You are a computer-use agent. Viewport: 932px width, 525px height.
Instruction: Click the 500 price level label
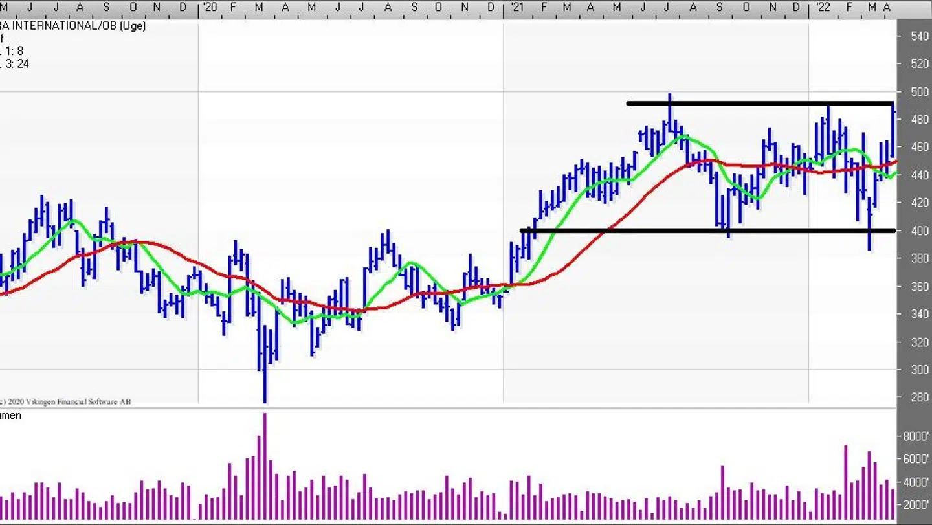(x=920, y=92)
